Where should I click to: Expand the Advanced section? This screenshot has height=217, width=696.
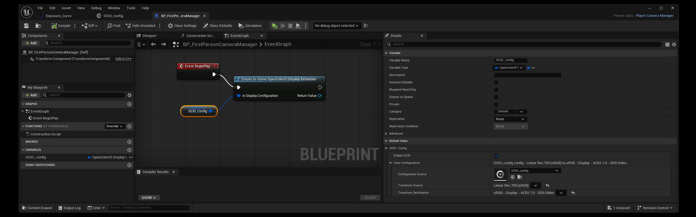click(386, 134)
